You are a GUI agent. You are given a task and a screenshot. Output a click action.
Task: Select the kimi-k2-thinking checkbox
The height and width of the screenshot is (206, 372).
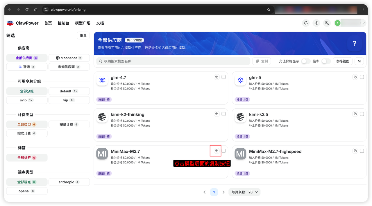223,114
